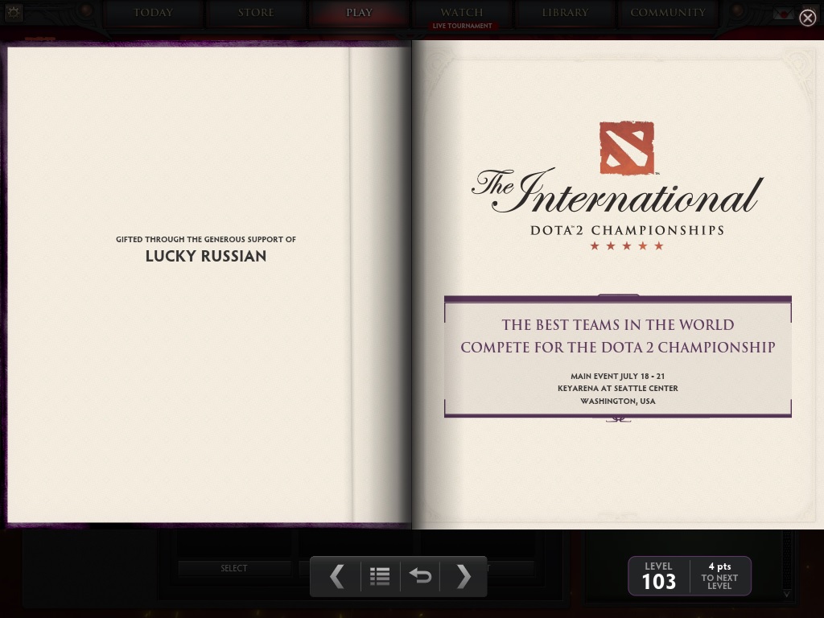Viewport: 824px width, 618px height.
Task: Click 'DOTA 2 CHAMPIONSHIPS' subtitle text
Action: [x=628, y=230]
